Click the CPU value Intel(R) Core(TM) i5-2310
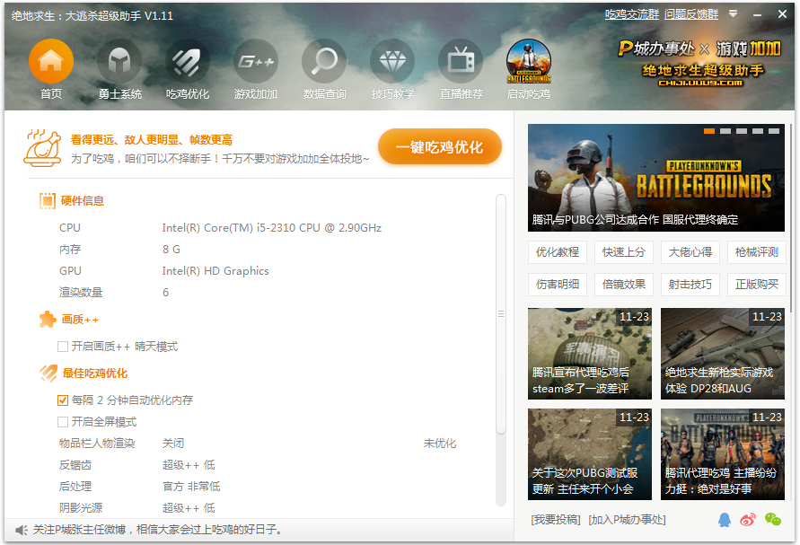800x545 pixels. pyautogui.click(x=272, y=227)
